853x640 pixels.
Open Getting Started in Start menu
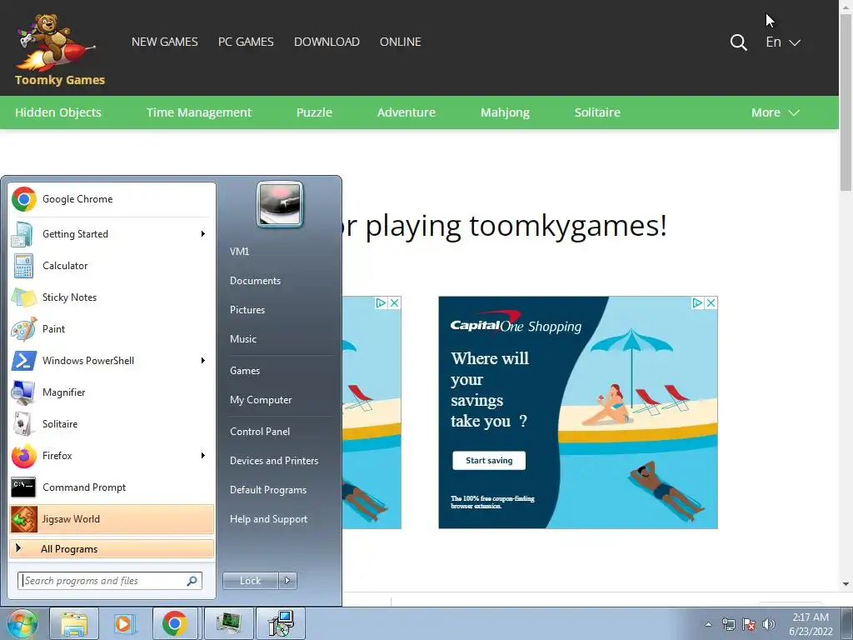(111, 234)
